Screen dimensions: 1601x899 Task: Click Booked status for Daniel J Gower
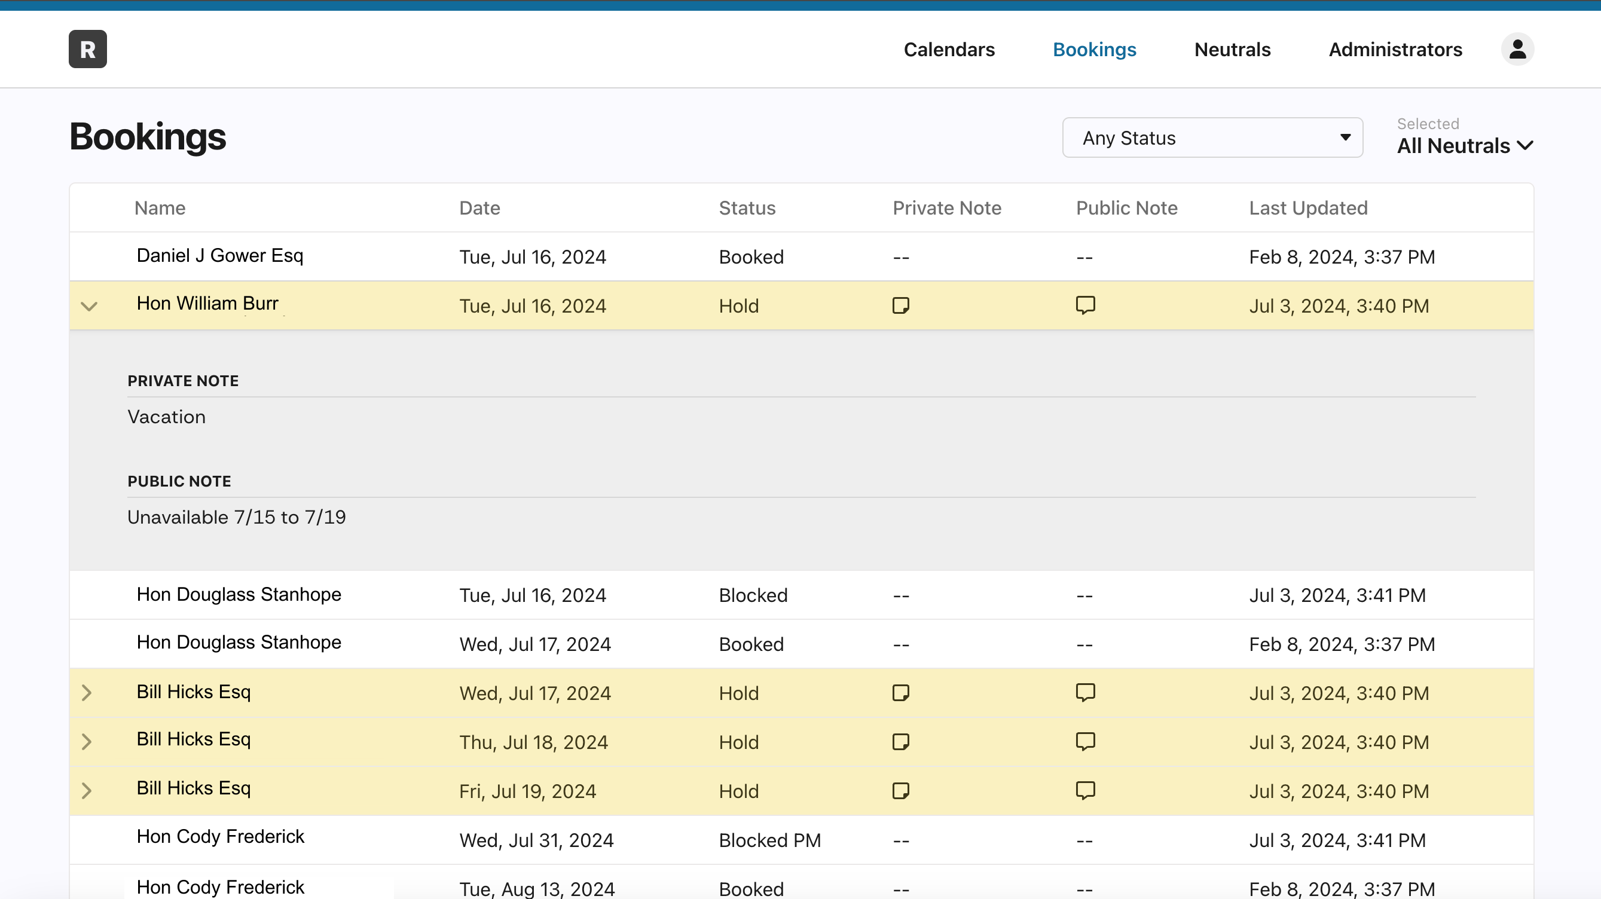[x=751, y=256]
